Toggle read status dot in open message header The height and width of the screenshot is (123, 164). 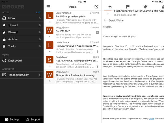[x=108, y=14]
